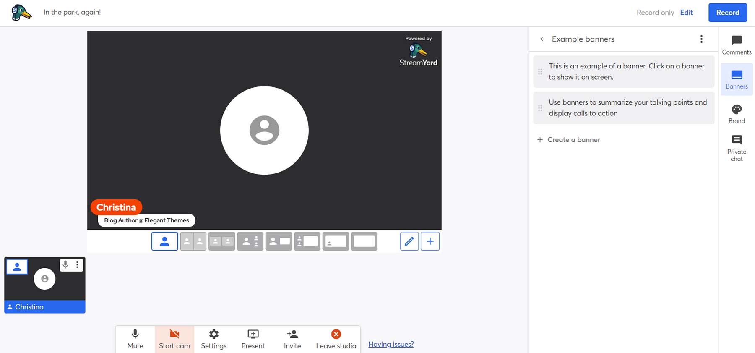Show the 'This is an example' banner
755x353 pixels.
point(627,72)
